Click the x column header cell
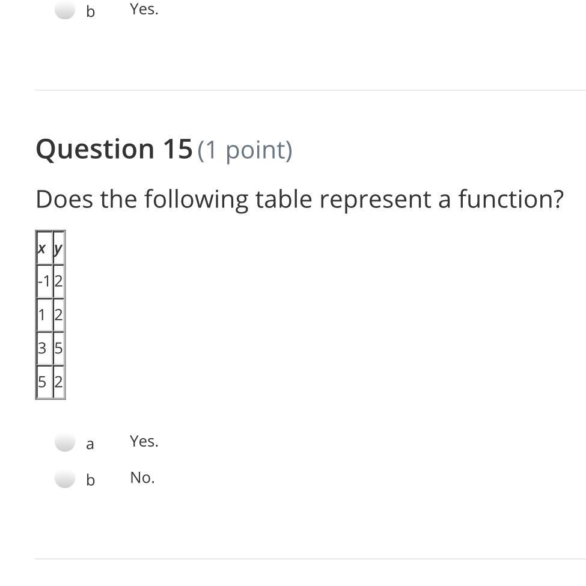The image size is (586, 586). click(x=44, y=248)
